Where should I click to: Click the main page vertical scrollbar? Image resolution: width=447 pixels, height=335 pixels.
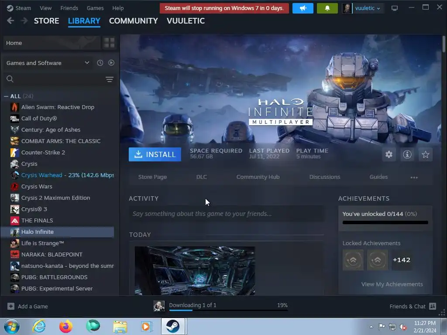point(444,44)
